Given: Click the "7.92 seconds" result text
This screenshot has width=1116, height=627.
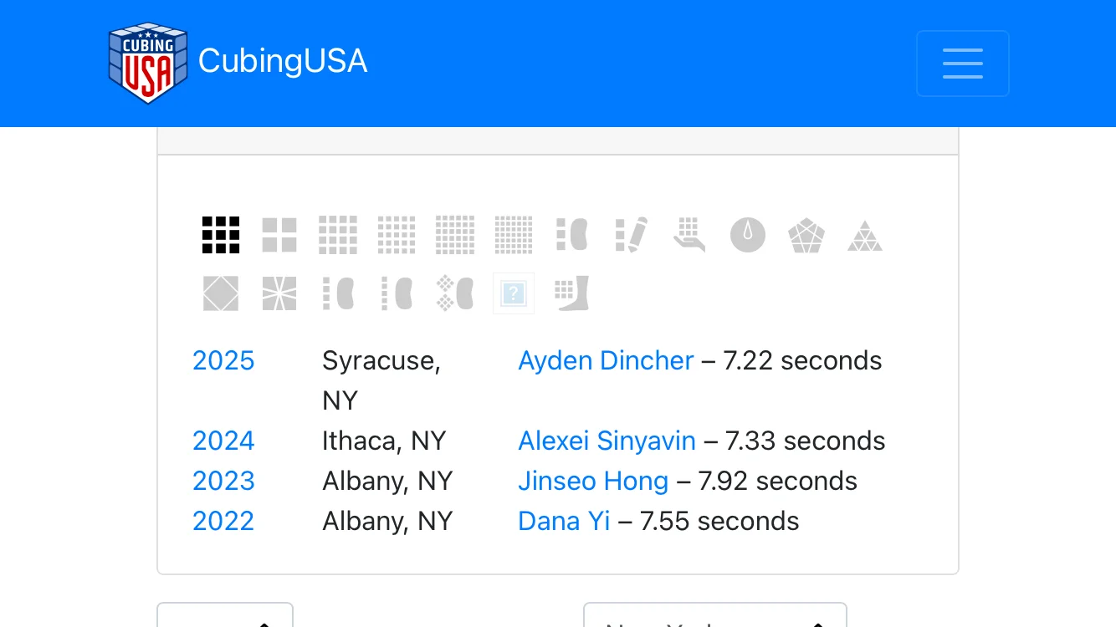Looking at the screenshot, I should (x=777, y=481).
